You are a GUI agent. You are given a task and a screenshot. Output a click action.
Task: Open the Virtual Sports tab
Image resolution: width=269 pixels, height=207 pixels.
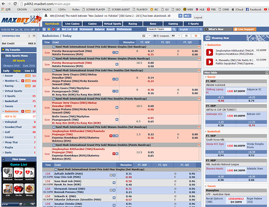pos(112,24)
